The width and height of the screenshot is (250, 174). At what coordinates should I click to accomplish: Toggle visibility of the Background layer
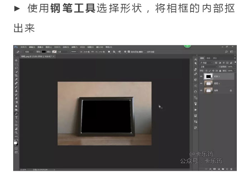tap(201, 90)
